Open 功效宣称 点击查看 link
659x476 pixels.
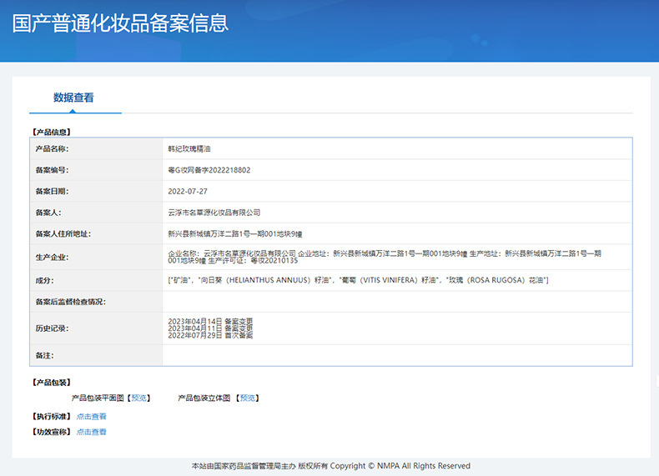(91, 432)
